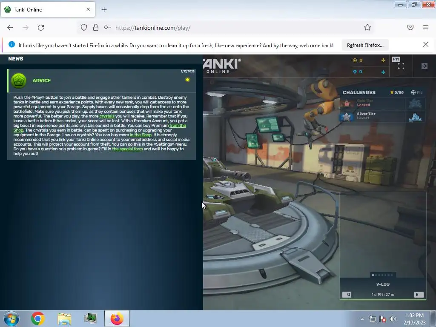Click the site security padlock icon
The width and height of the screenshot is (436, 327).
coord(96,27)
